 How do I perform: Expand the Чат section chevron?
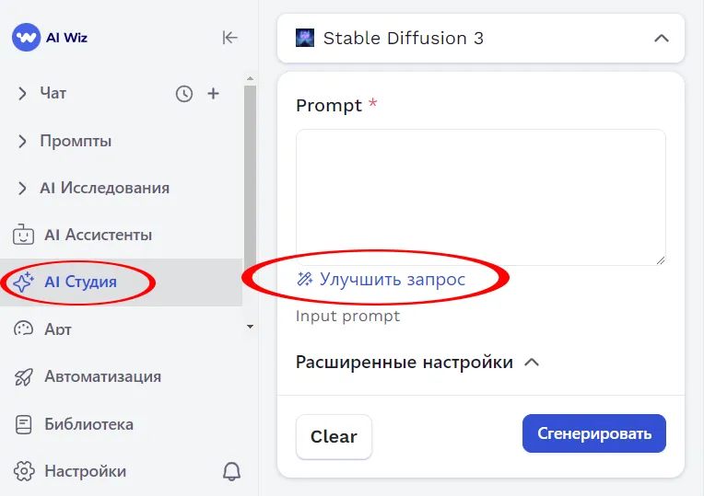click(x=23, y=93)
